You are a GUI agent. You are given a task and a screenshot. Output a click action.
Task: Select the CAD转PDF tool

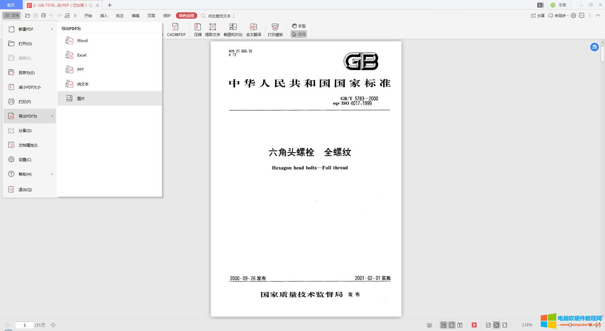pos(176,30)
